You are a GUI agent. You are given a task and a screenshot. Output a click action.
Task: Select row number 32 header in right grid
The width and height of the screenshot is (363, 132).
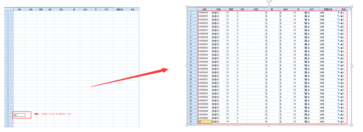coord(192,122)
